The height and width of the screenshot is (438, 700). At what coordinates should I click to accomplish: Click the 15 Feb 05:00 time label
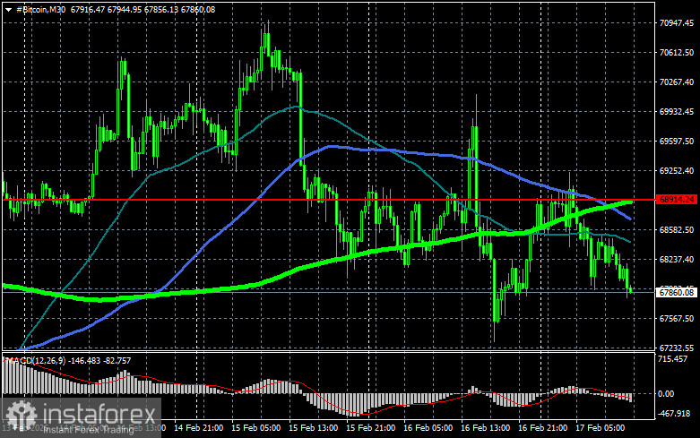coord(255,427)
